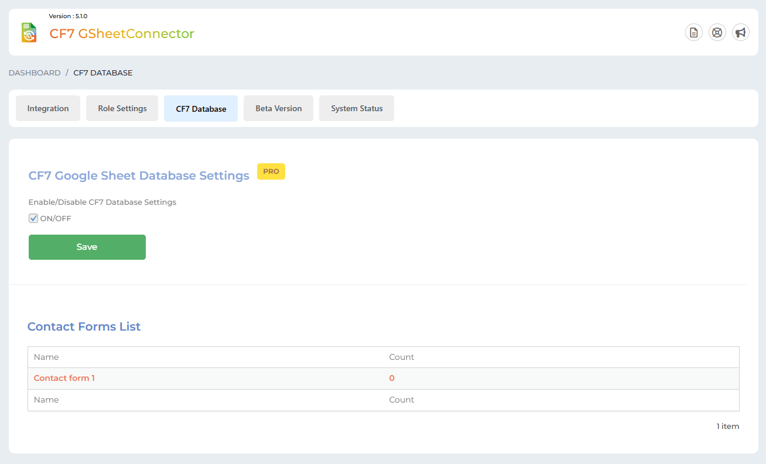The height and width of the screenshot is (464, 766).
Task: Toggle the ON/OFF database settings checkbox
Action: [x=33, y=219]
